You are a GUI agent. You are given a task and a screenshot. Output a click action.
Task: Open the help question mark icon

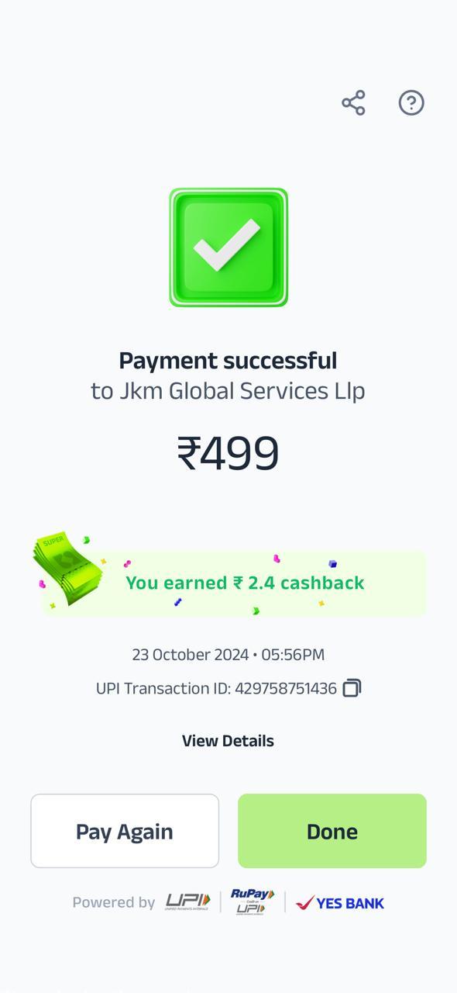coord(411,102)
